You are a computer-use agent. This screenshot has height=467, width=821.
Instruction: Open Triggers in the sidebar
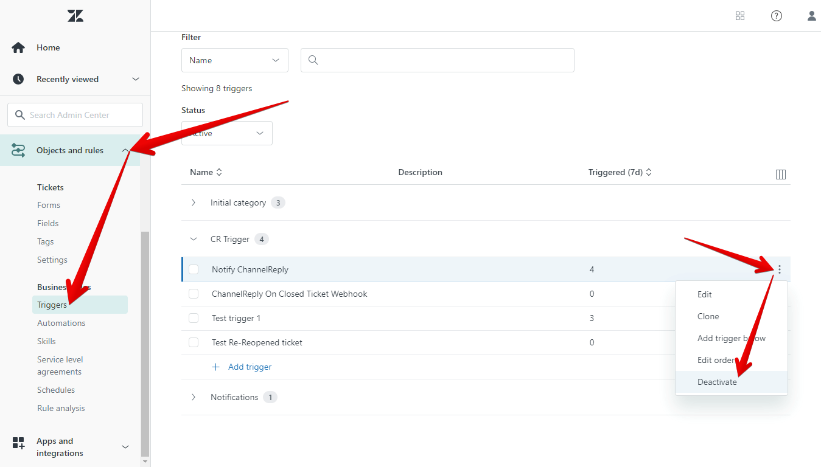coord(80,305)
